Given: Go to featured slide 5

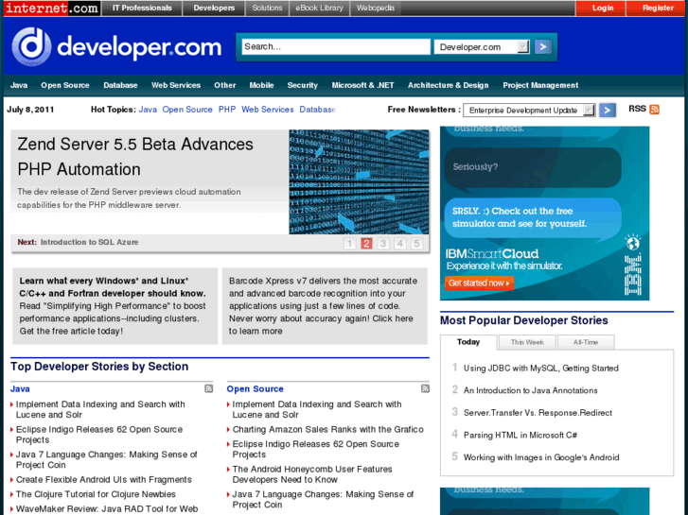Looking at the screenshot, I should [416, 243].
